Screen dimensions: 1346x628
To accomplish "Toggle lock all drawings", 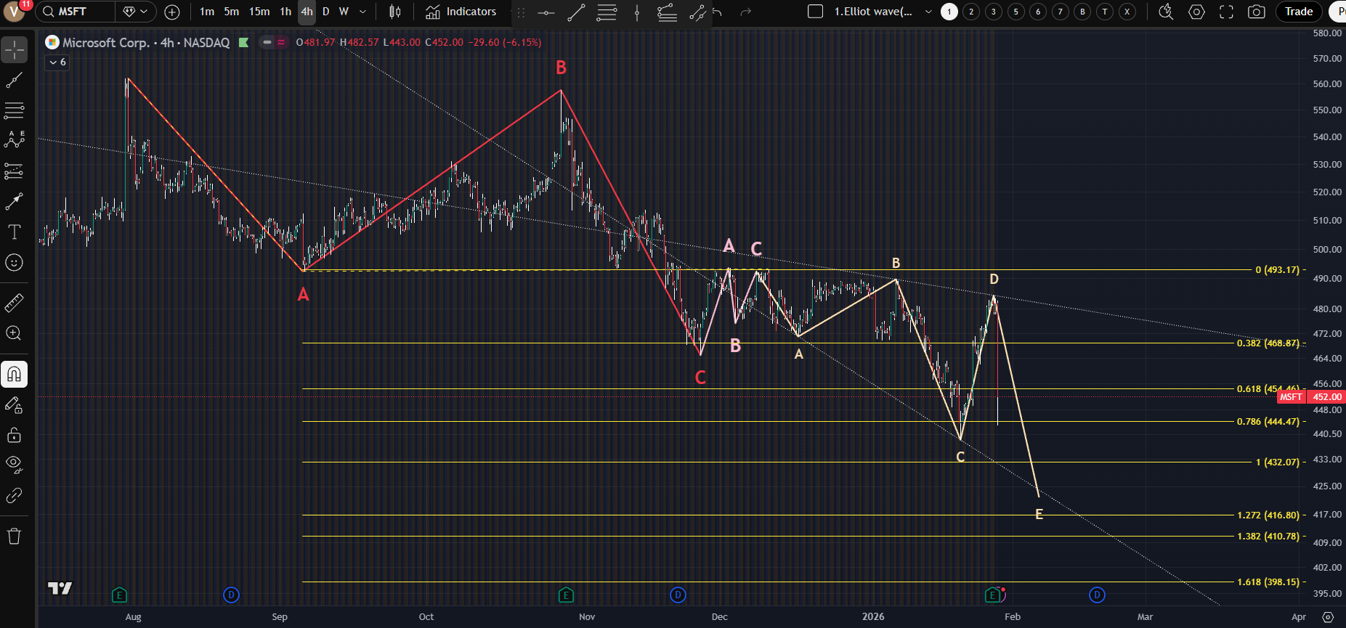I will coord(14,435).
